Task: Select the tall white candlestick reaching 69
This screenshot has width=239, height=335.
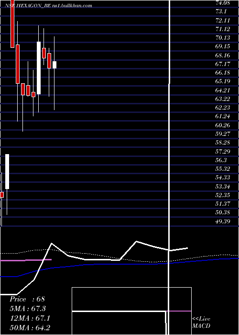Action: pos(39,68)
